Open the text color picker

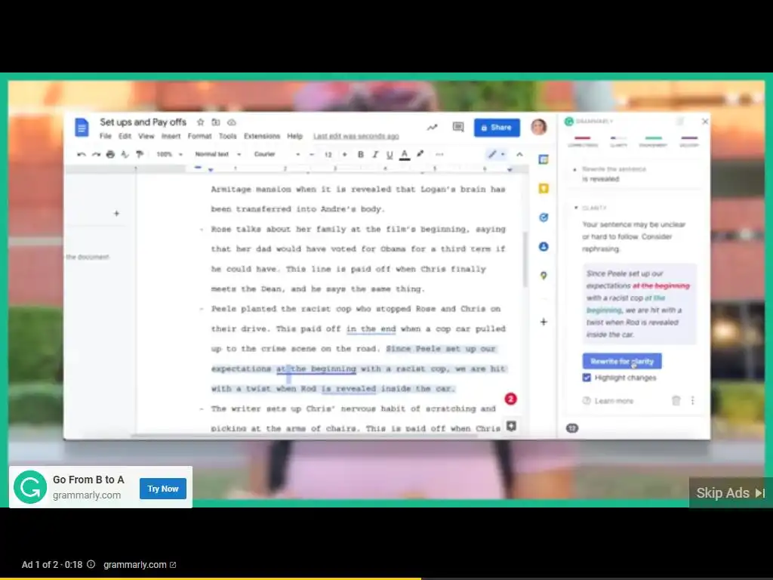(x=405, y=155)
